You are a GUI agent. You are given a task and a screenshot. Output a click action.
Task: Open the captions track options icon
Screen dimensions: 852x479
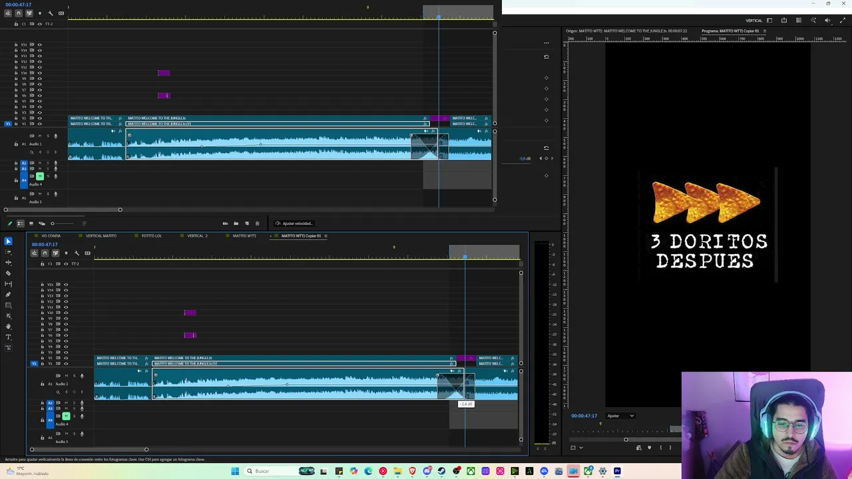(87, 253)
